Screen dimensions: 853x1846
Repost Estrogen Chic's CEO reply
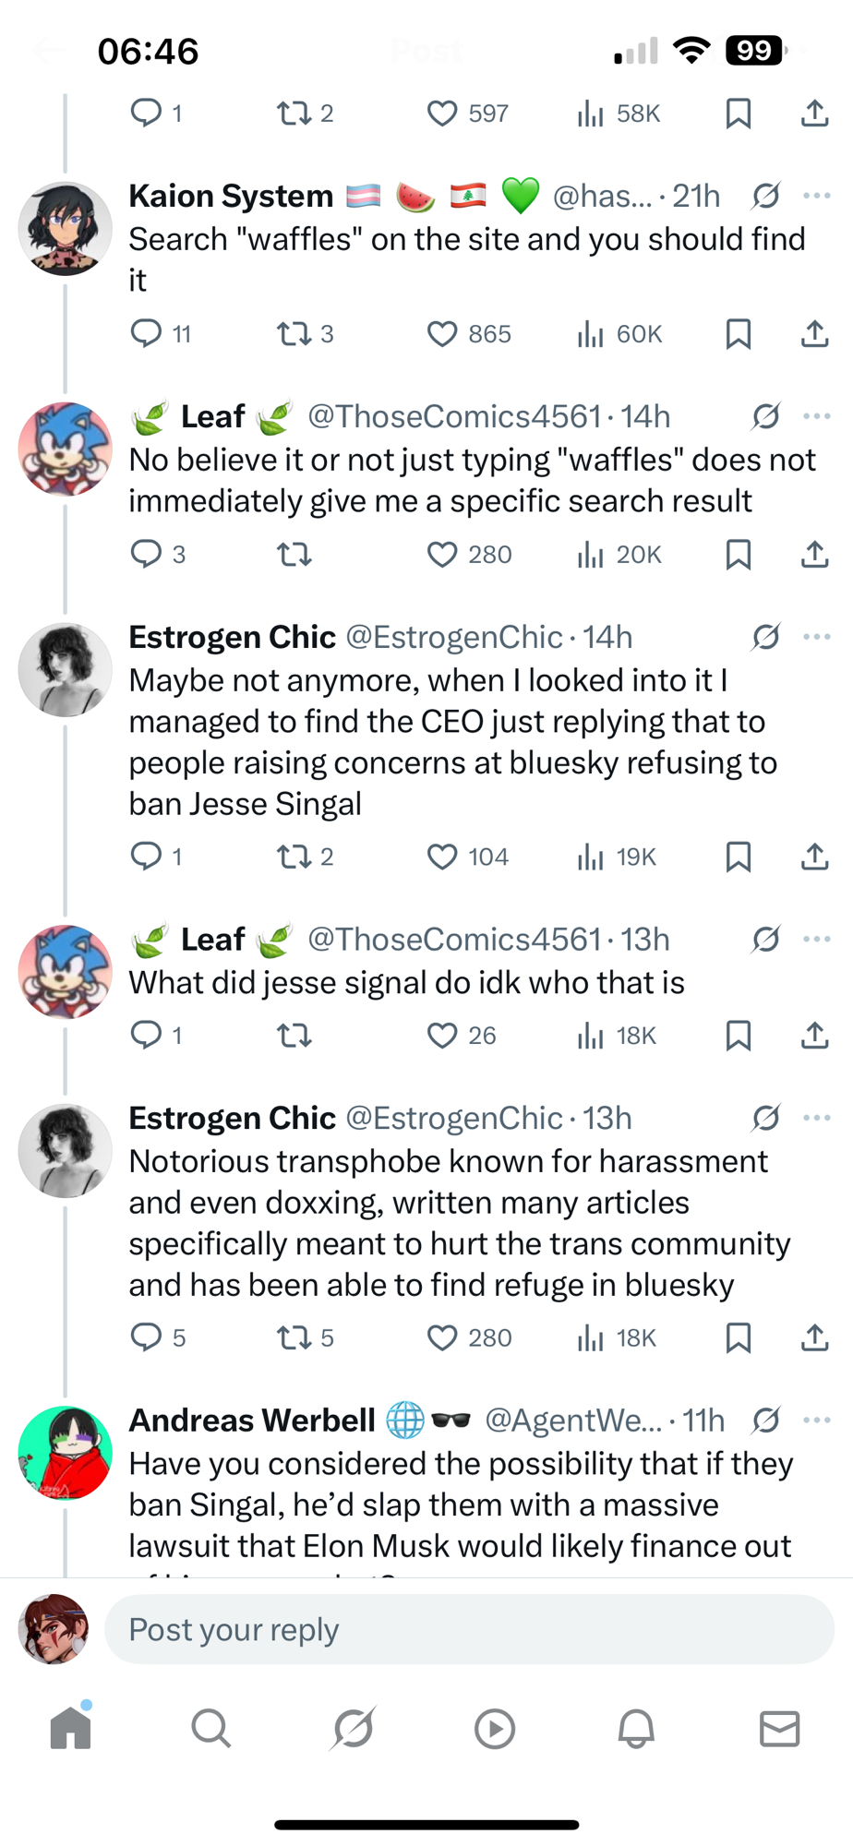click(294, 857)
